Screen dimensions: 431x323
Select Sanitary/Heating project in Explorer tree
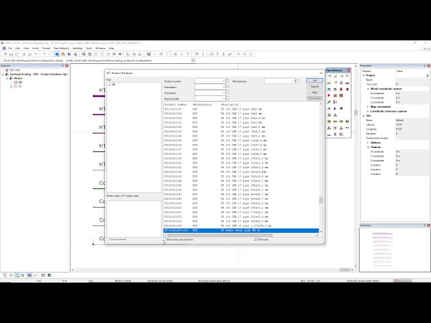(38, 74)
